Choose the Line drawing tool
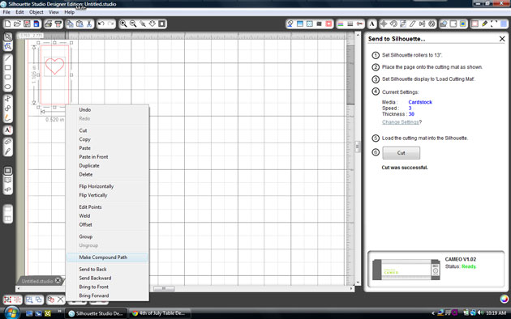 (x=8, y=57)
